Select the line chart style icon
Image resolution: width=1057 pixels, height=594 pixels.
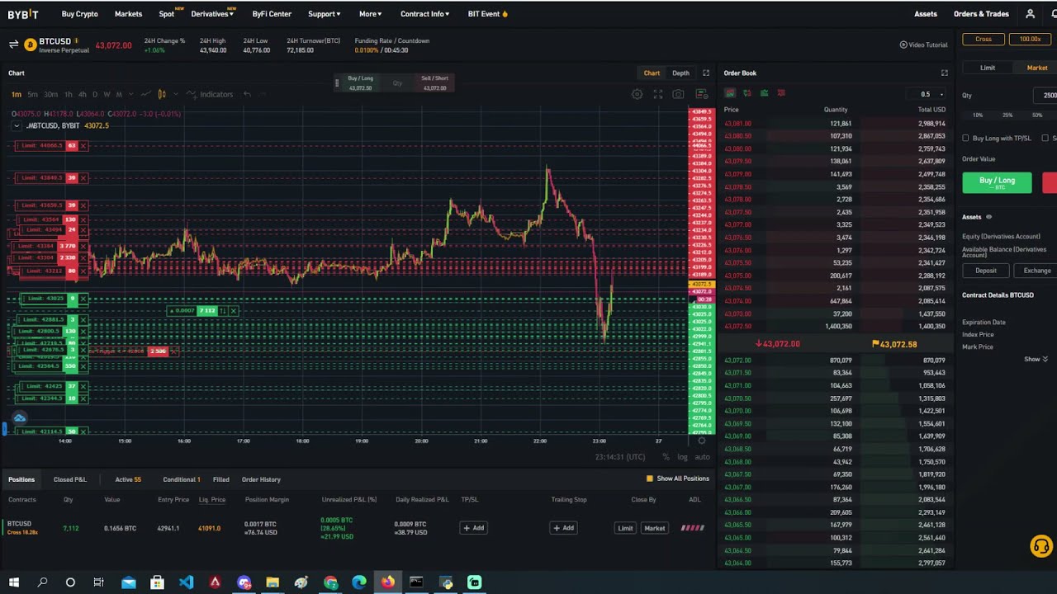click(x=146, y=94)
